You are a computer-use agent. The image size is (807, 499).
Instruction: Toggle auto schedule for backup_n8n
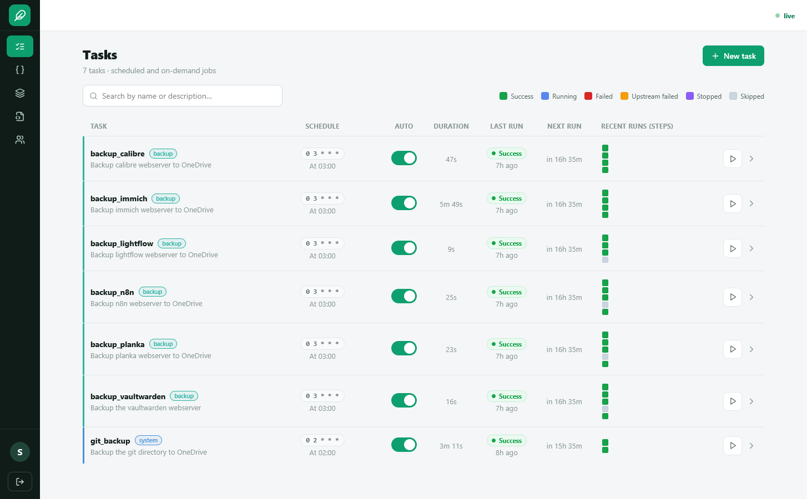404,296
